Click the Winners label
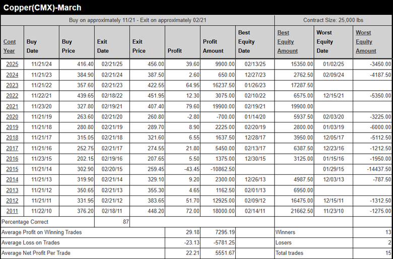393x259 pixels. click(x=285, y=232)
